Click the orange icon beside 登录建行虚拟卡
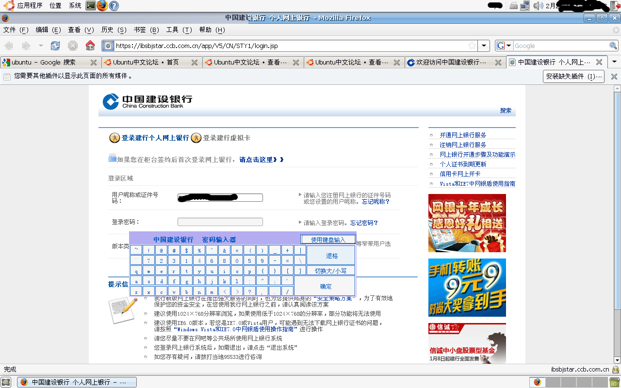The width and height of the screenshot is (621, 388). [196, 138]
